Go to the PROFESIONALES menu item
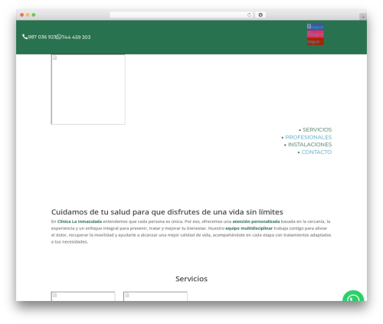This screenshot has height=324, width=383. coord(309,137)
